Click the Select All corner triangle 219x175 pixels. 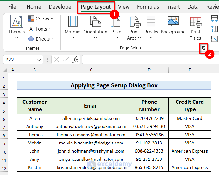click(x=5, y=70)
